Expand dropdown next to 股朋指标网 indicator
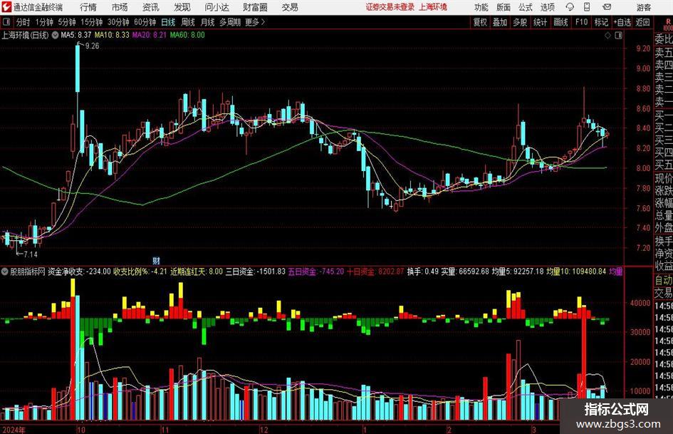The height and width of the screenshot is (434, 673). 5,272
